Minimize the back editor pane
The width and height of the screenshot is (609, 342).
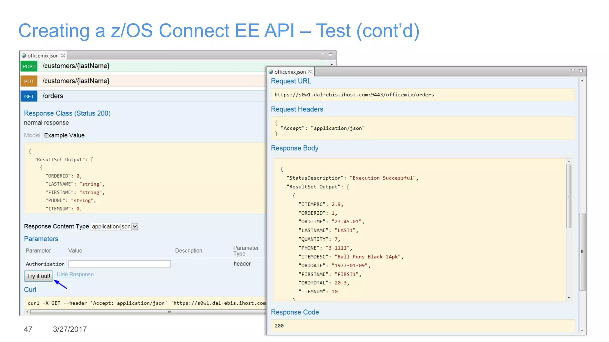(323, 54)
